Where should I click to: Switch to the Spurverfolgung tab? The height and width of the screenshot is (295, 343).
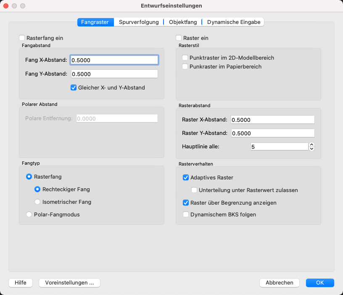(138, 22)
